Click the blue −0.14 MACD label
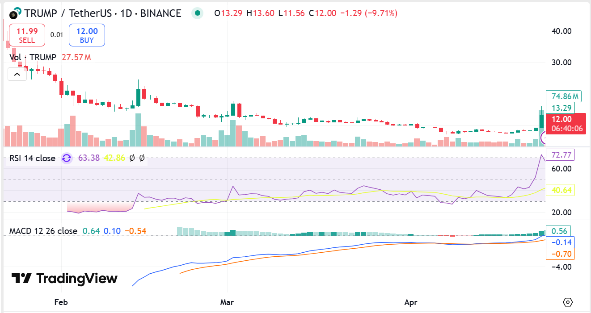591x313 pixels. click(x=561, y=242)
